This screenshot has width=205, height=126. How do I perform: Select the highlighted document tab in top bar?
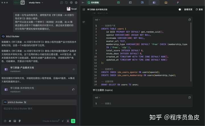(x=154, y=3)
